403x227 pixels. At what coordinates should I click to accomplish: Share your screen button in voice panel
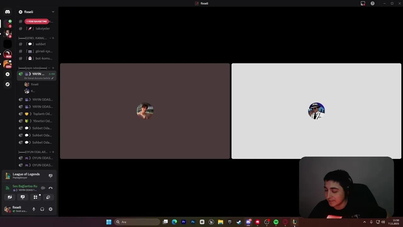pyautogui.click(x=23, y=197)
